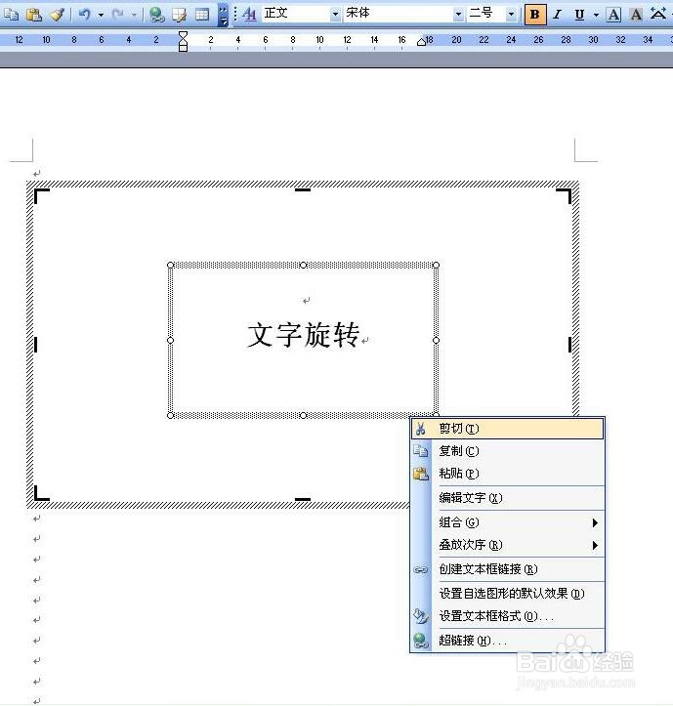Open the font size dropdown arrow next to 二号
This screenshot has width=673, height=706.
511,14
